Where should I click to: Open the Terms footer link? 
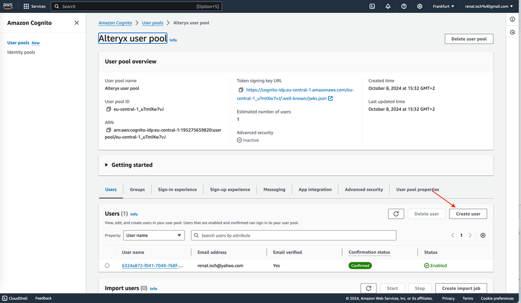[x=467, y=298]
